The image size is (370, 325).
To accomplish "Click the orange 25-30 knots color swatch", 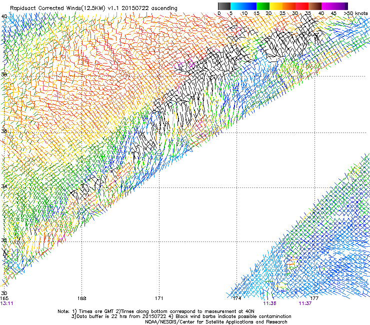I will (289, 6).
